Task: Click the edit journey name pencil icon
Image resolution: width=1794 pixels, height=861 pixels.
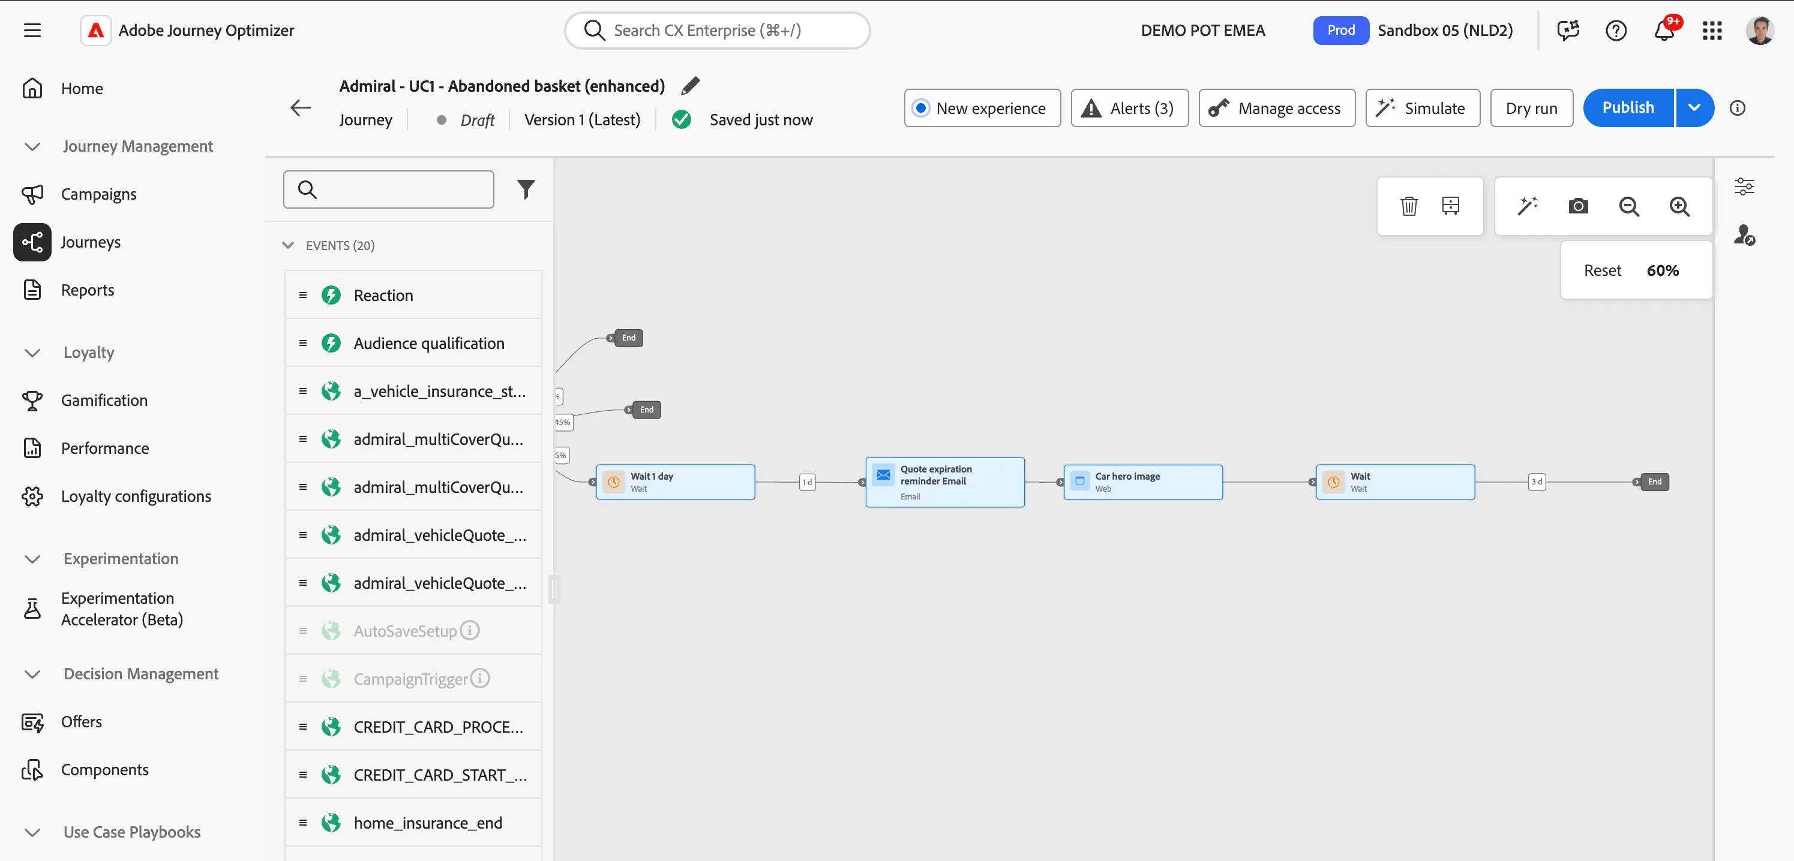Action: pyautogui.click(x=689, y=86)
